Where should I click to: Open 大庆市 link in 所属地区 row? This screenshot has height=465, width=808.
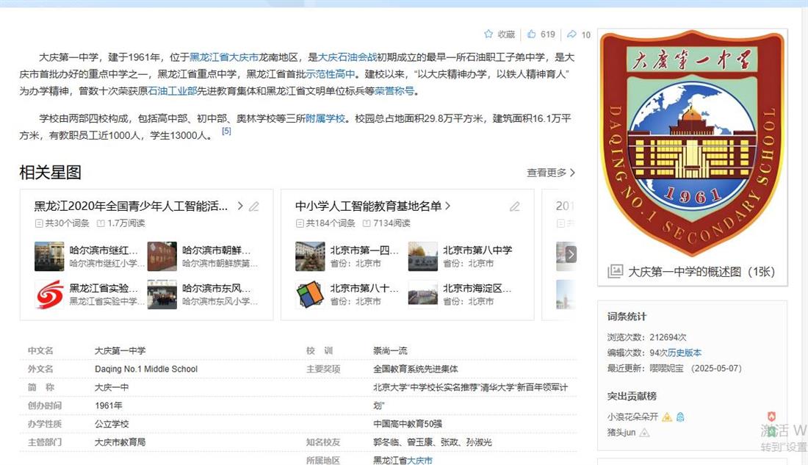point(419,460)
